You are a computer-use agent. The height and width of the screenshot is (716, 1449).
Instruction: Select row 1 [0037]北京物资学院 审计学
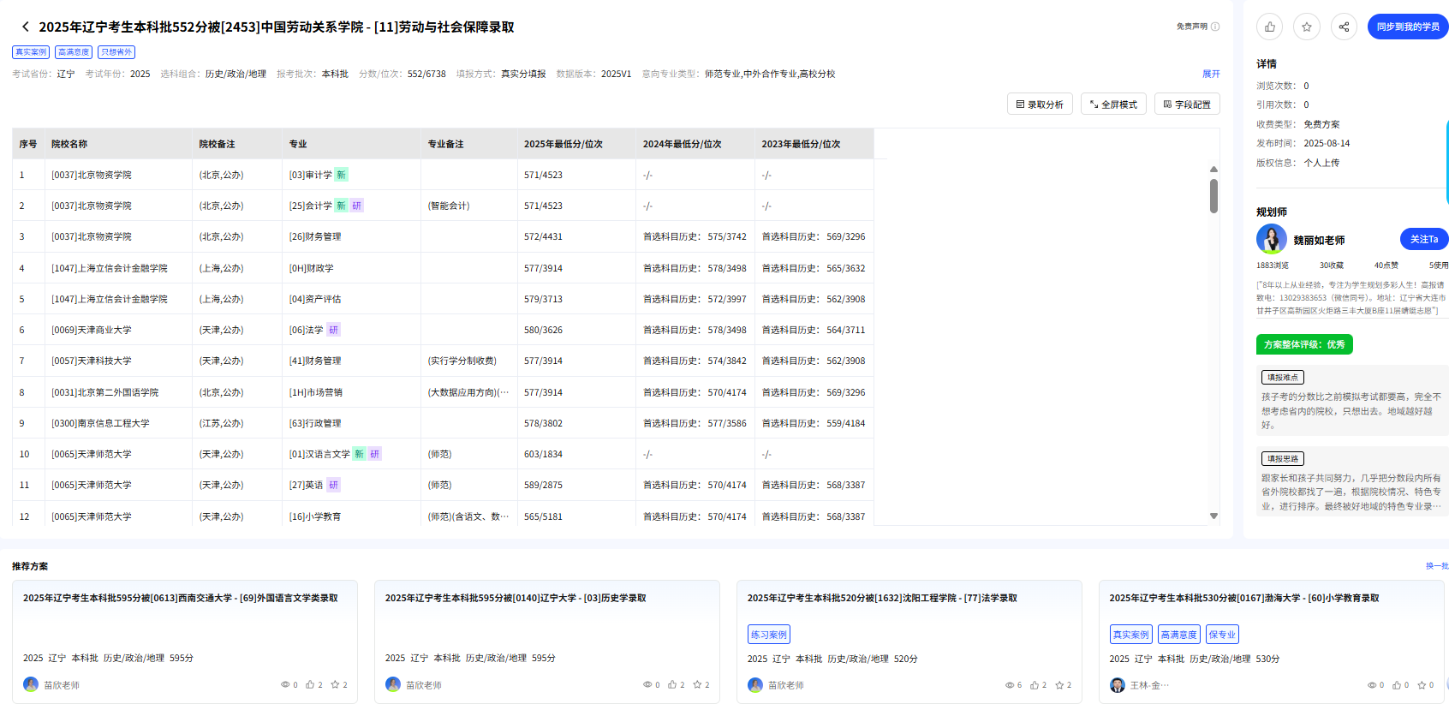(443, 175)
